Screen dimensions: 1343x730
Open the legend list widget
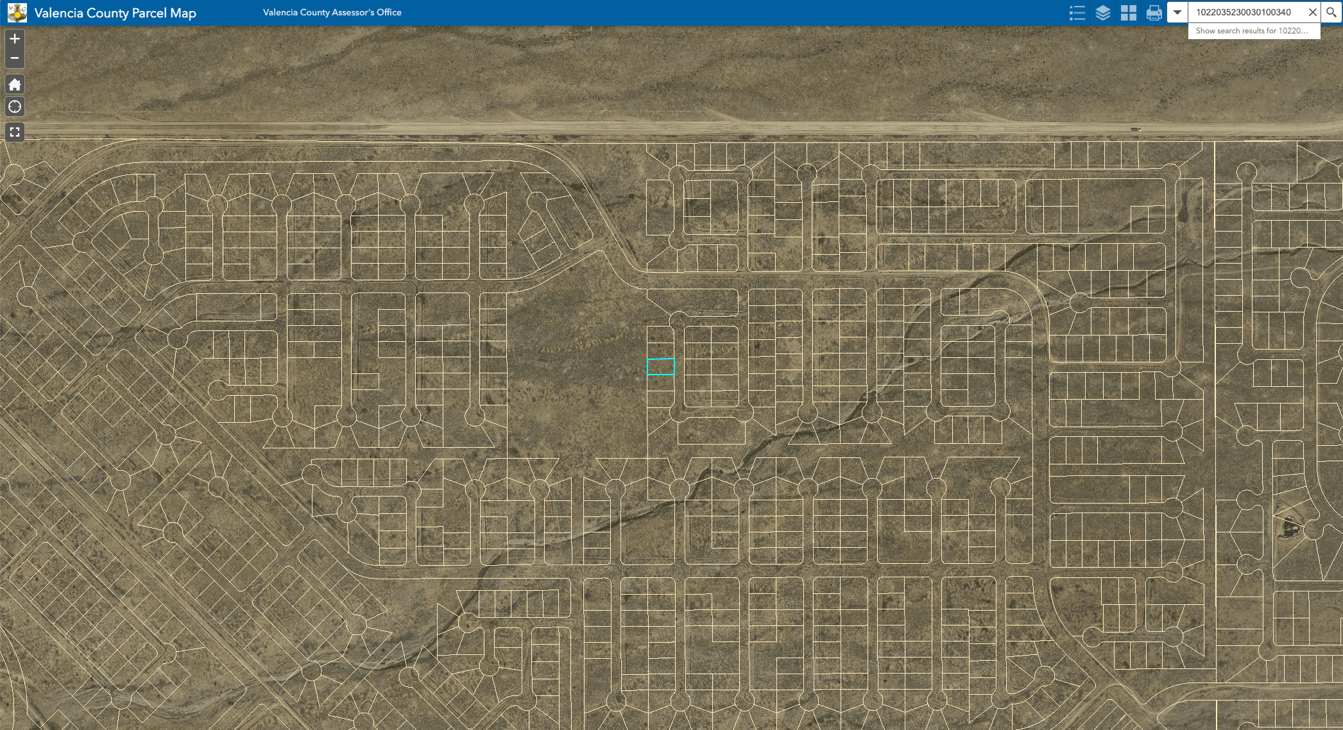coord(1077,13)
